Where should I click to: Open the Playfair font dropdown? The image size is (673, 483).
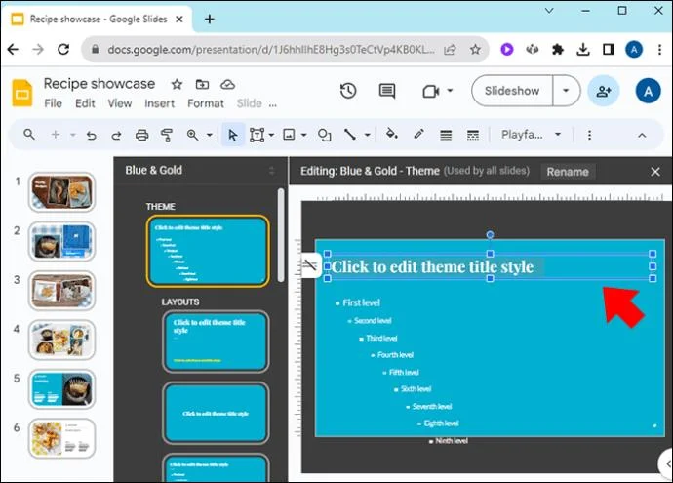(532, 135)
